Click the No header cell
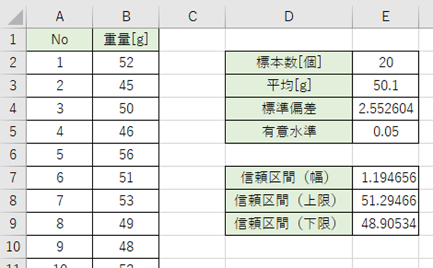The height and width of the screenshot is (268, 433). (60, 40)
